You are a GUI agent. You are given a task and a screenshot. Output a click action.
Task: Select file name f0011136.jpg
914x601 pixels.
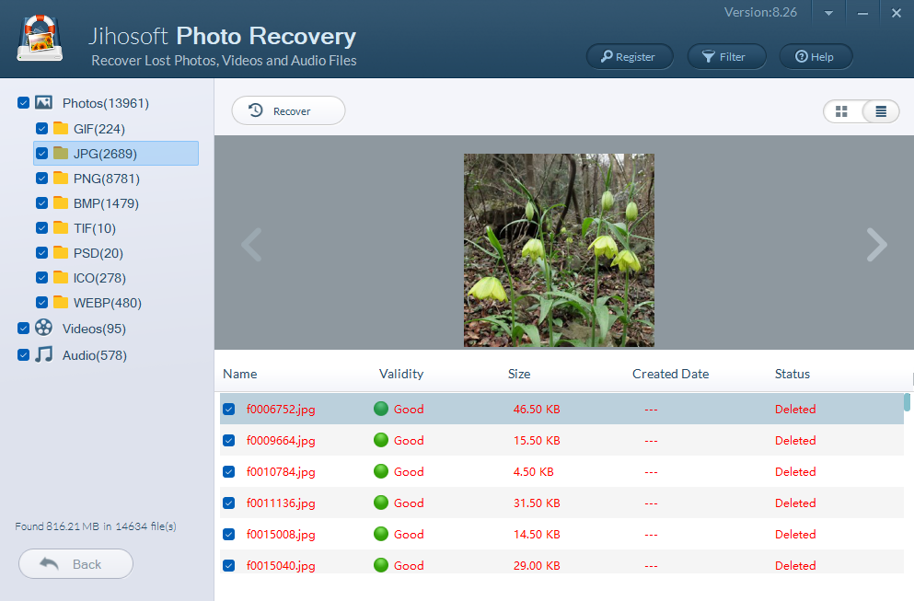point(281,503)
